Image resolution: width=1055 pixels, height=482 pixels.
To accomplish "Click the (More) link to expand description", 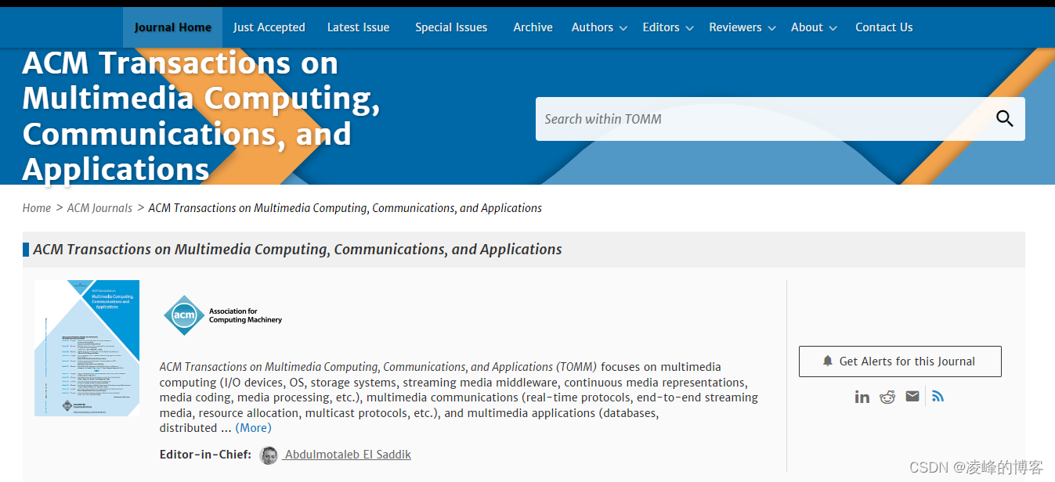I will coord(253,427).
